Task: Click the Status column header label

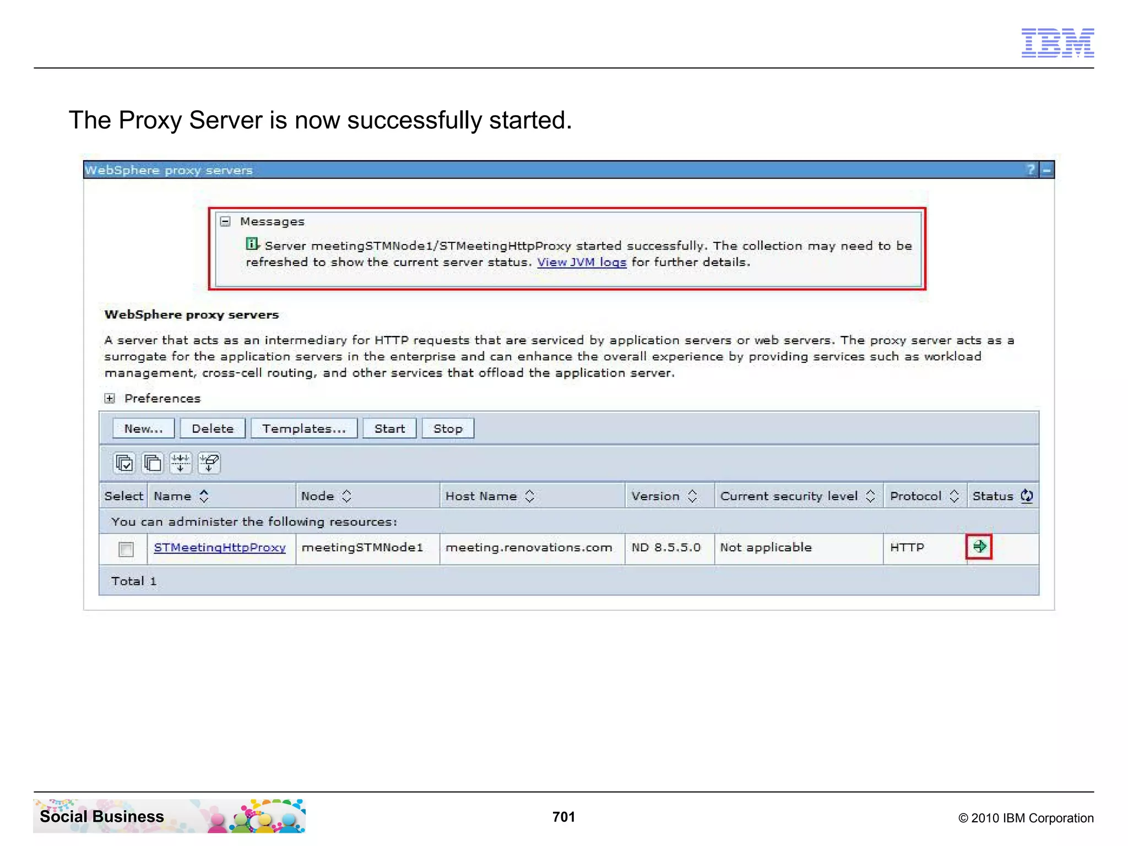Action: click(993, 496)
